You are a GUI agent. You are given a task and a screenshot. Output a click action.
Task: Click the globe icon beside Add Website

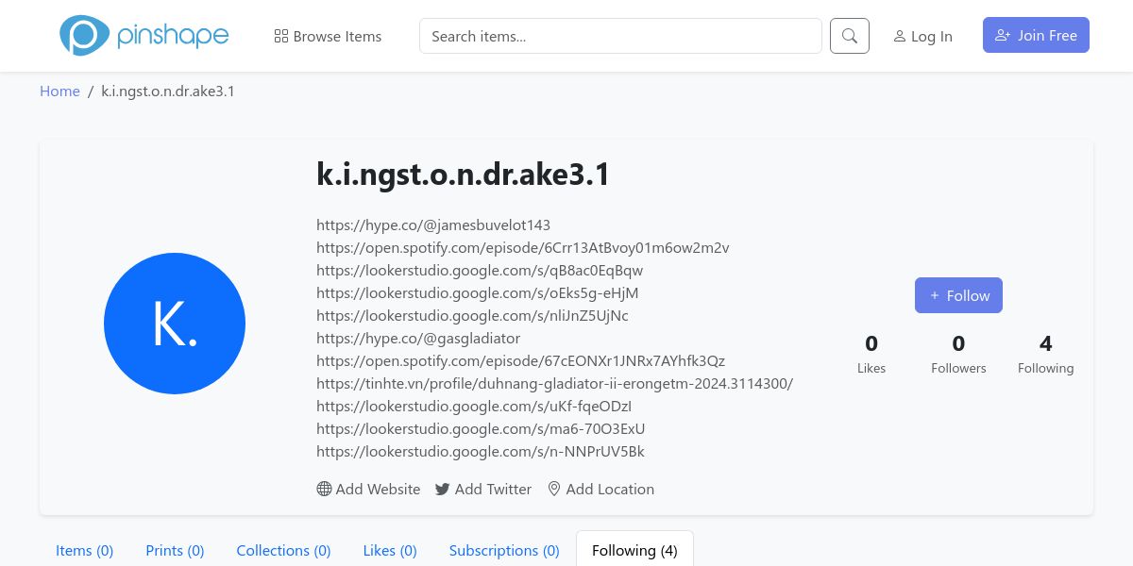coord(324,489)
